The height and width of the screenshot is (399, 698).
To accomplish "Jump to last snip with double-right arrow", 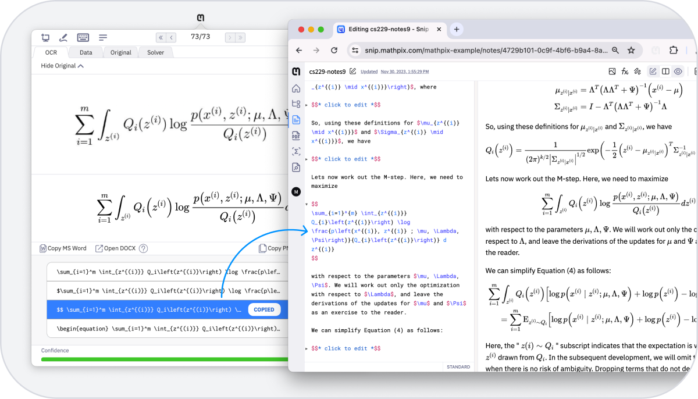I will point(240,37).
